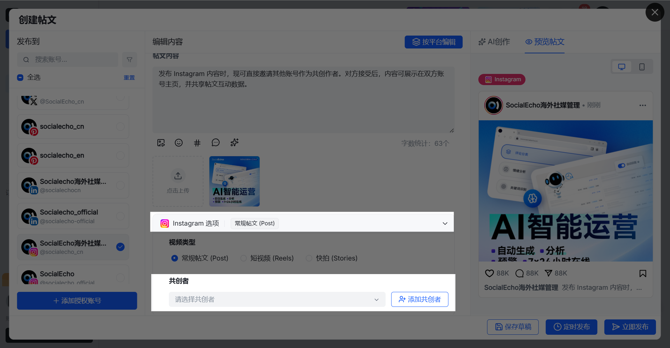Close the create post dialog
This screenshot has width=670, height=348.
pyautogui.click(x=655, y=12)
